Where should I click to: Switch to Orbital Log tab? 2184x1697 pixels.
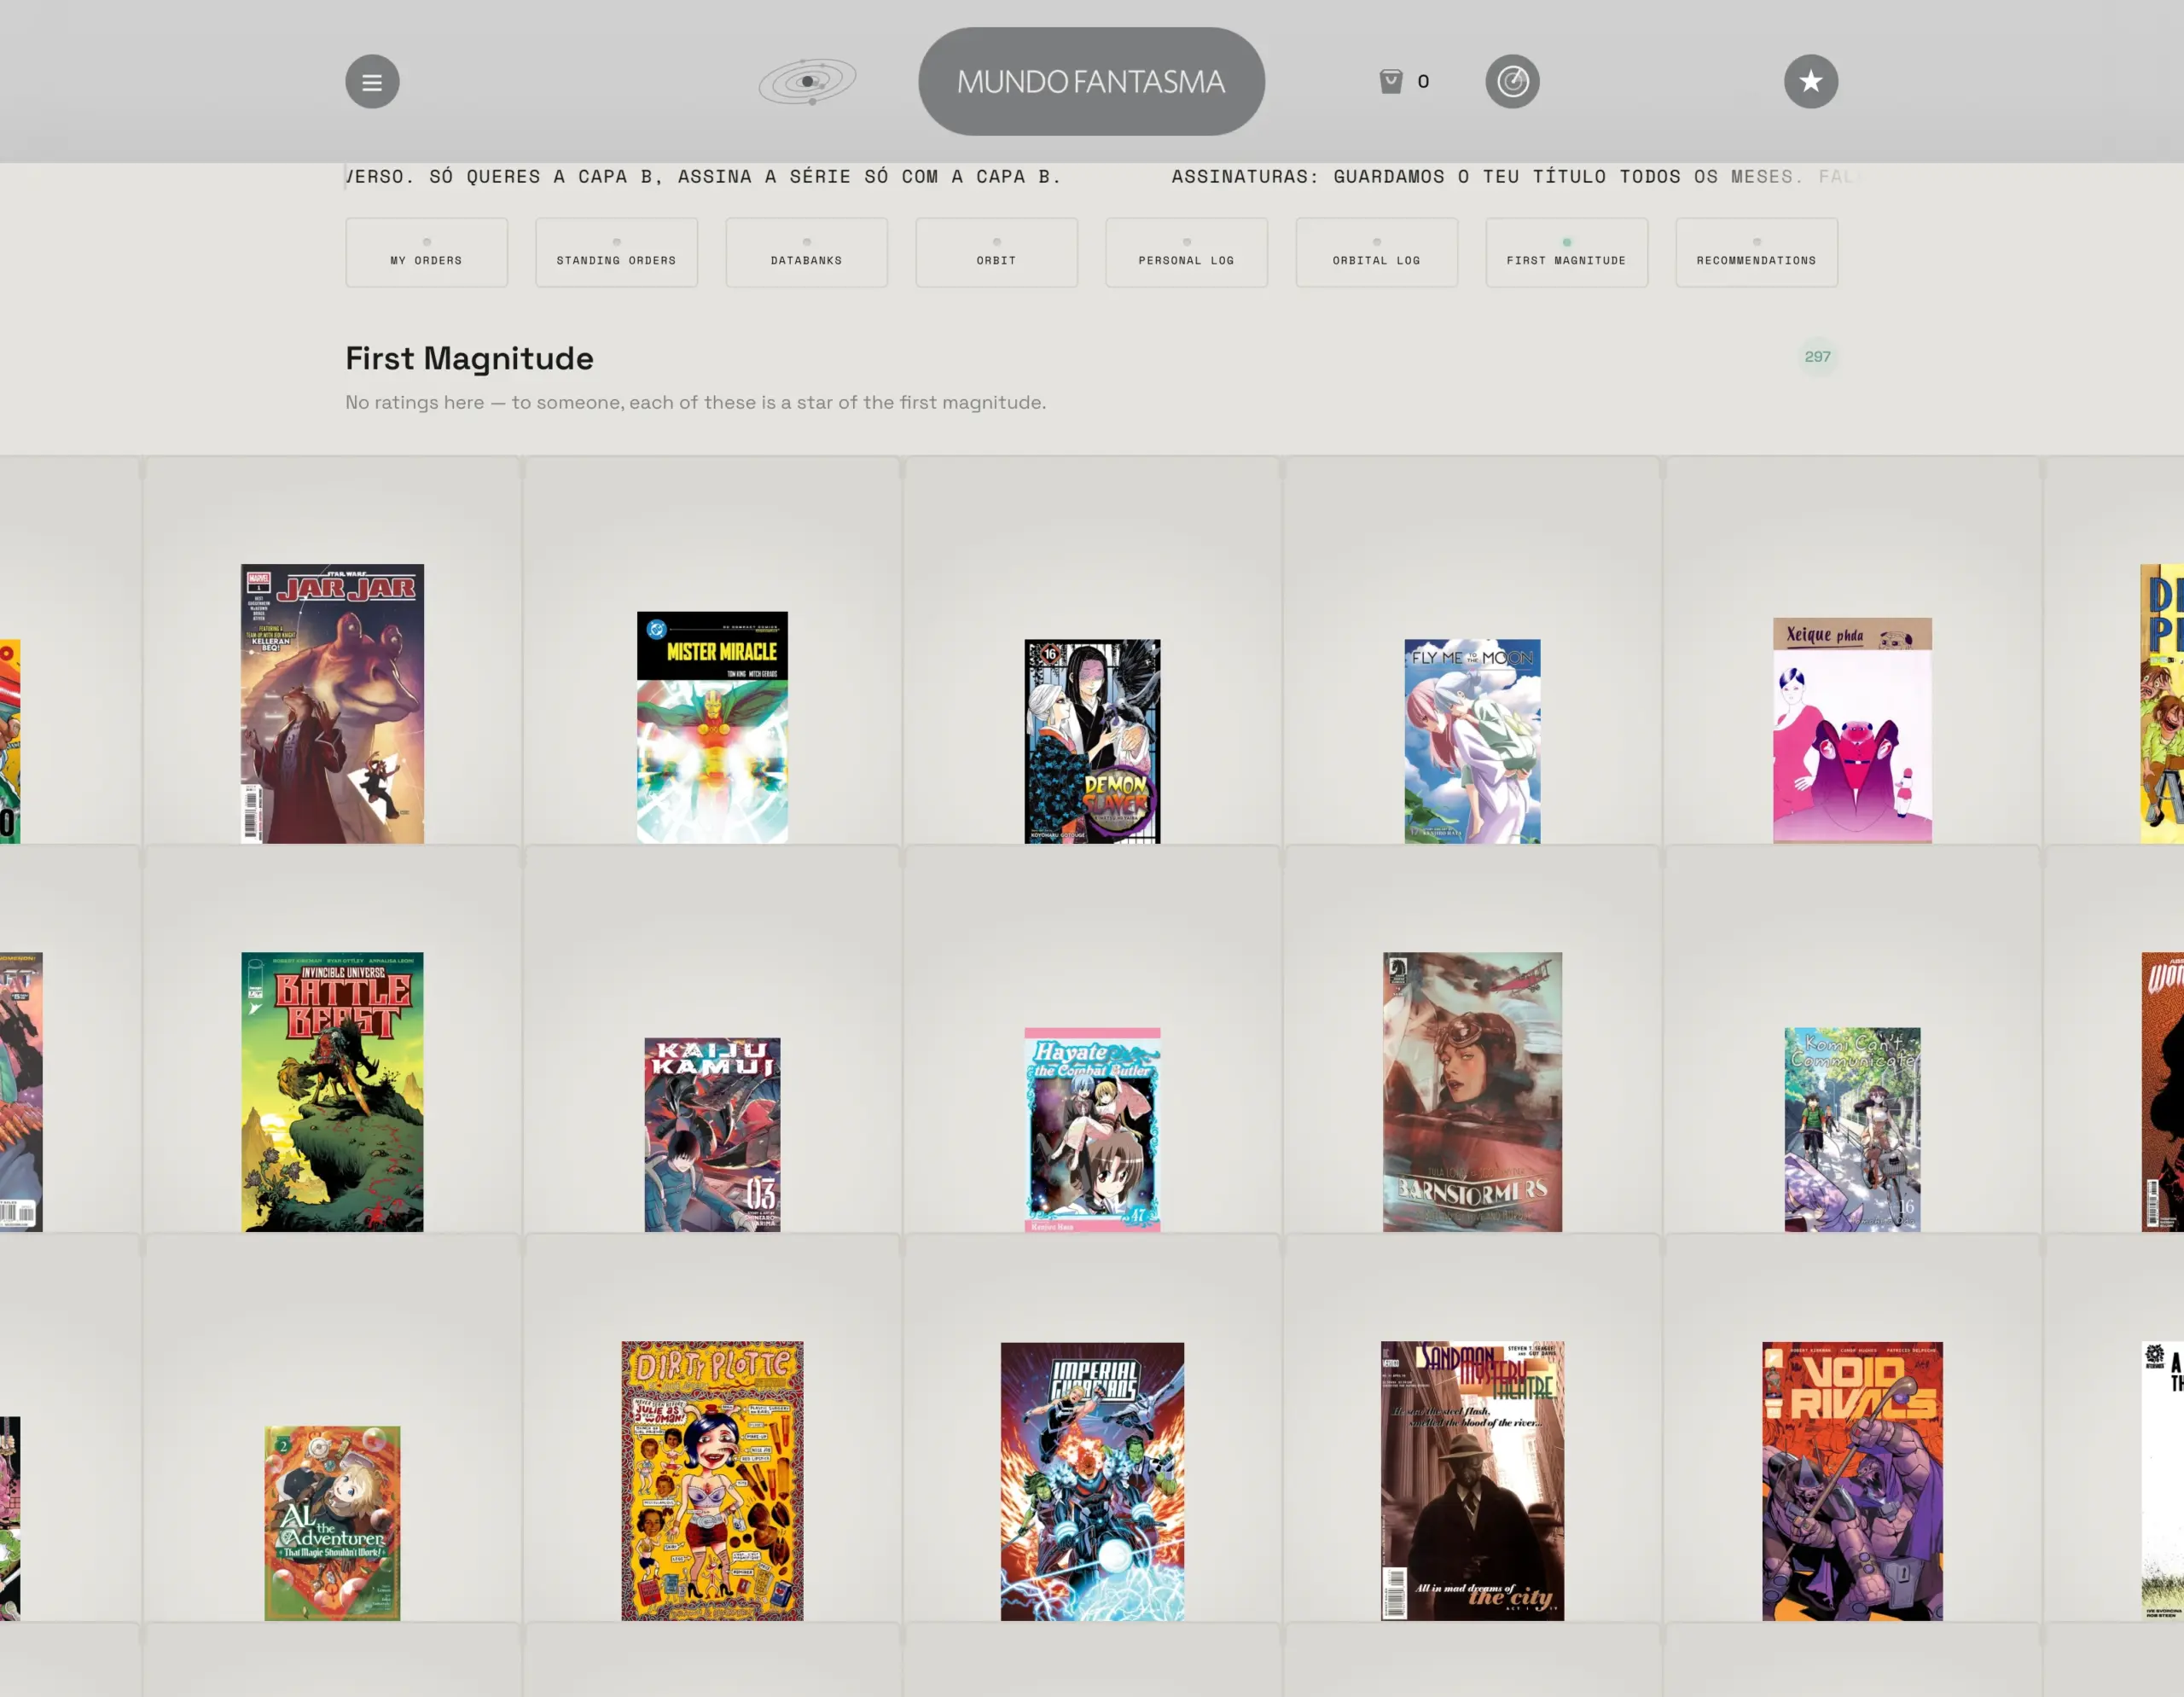tap(1376, 252)
